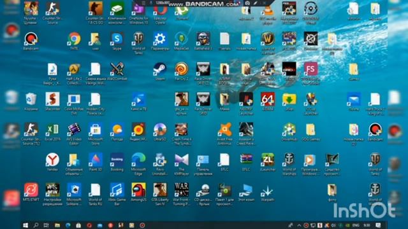The width and height of the screenshot is (408, 229).
Task: Open the user folder shortcut
Action: pyautogui.click(x=96, y=39)
